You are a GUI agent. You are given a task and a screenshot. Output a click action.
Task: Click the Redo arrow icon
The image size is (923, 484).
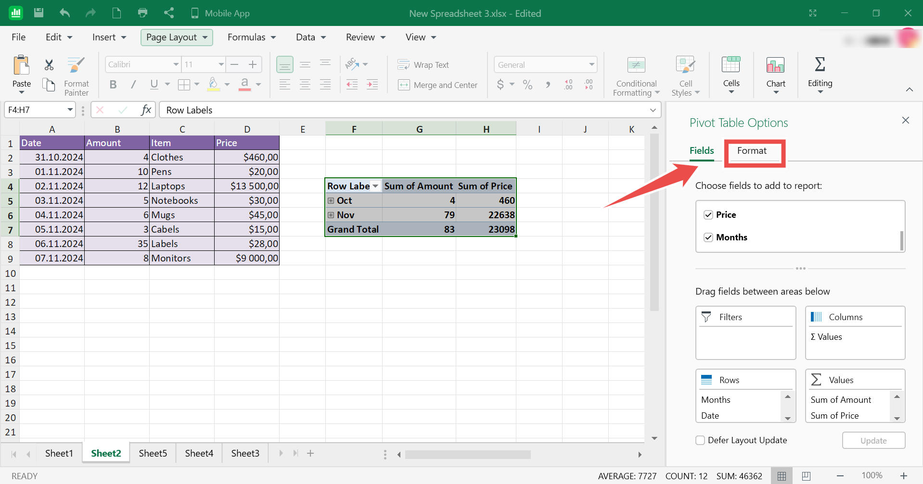click(90, 13)
